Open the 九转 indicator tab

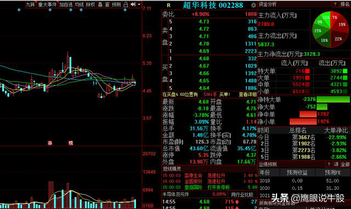click(x=31, y=4)
